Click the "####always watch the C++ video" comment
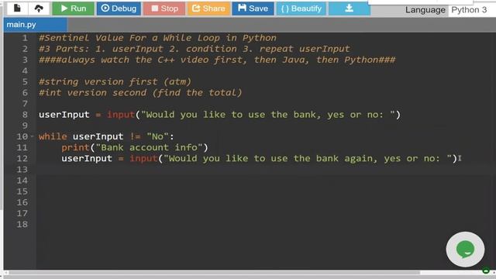Image resolution: width=496 pixels, height=279 pixels. tap(217, 60)
